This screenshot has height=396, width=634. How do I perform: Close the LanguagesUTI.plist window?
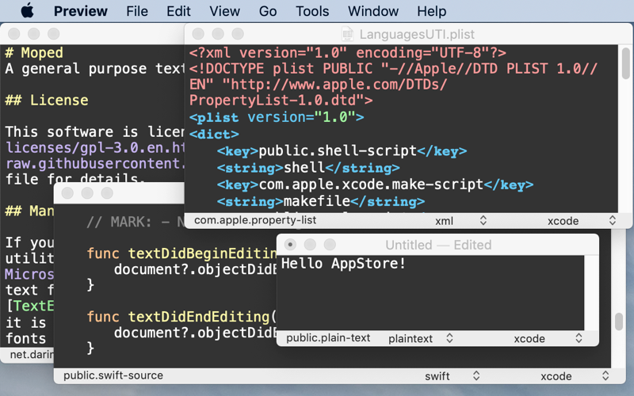click(x=198, y=34)
